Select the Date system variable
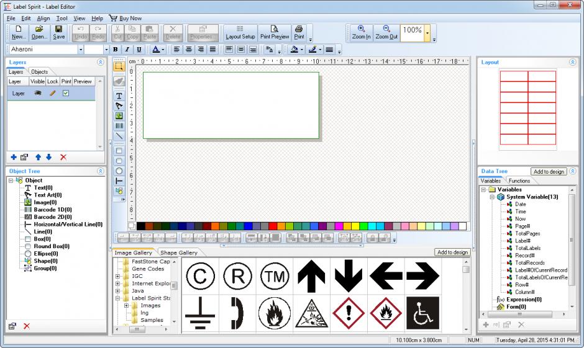Viewport: 584px width, 348px height. pos(520,204)
